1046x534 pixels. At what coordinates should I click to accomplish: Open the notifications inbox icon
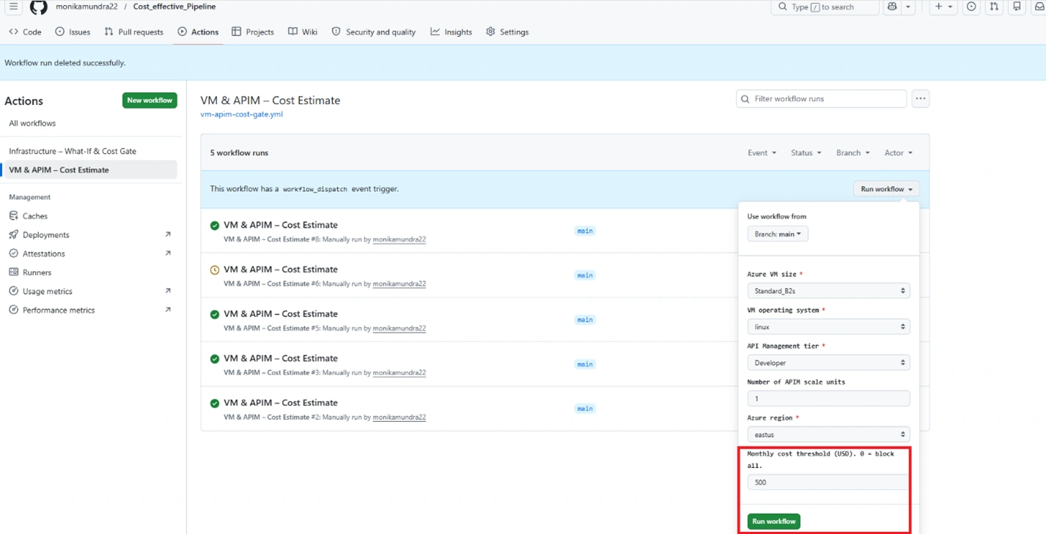[1039, 7]
